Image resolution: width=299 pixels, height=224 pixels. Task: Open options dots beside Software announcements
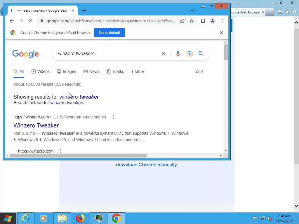pyautogui.click(x=113, y=117)
